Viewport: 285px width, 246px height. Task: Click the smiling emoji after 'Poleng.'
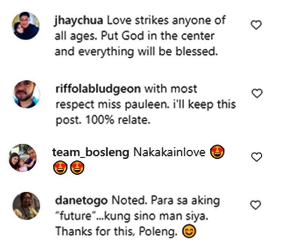point(189,231)
